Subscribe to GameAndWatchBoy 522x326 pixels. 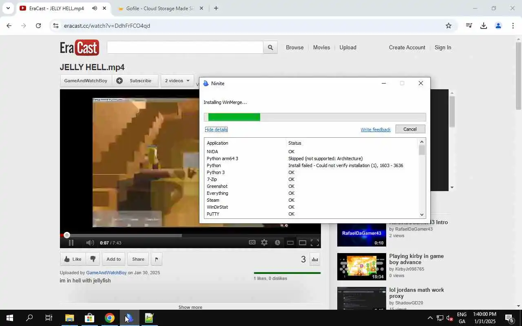(135, 81)
